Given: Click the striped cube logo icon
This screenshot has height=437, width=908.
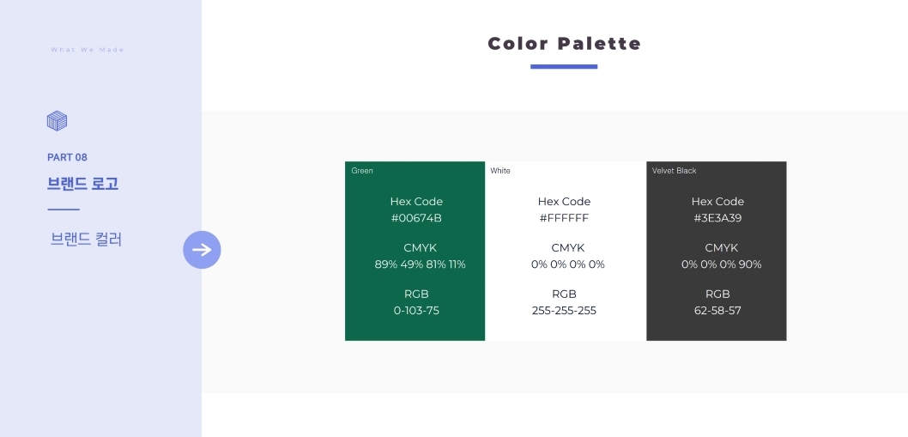Looking at the screenshot, I should click(x=57, y=121).
